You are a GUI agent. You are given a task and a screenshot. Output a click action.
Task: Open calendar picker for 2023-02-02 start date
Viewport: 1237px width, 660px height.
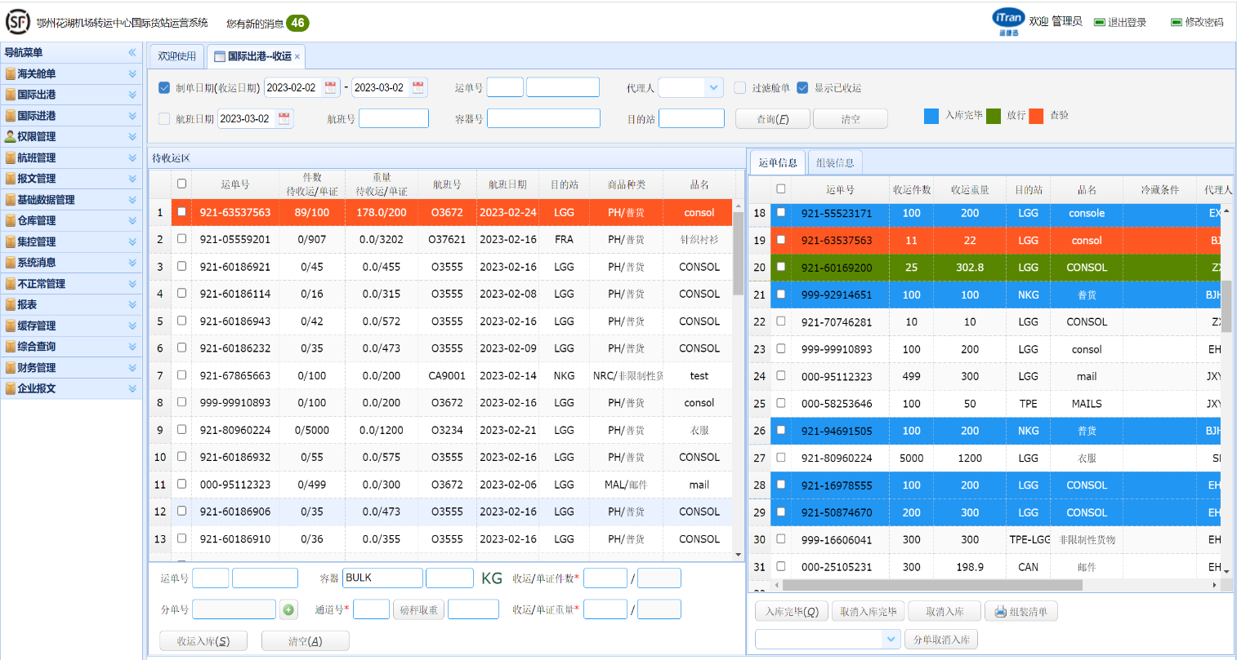[x=330, y=87]
